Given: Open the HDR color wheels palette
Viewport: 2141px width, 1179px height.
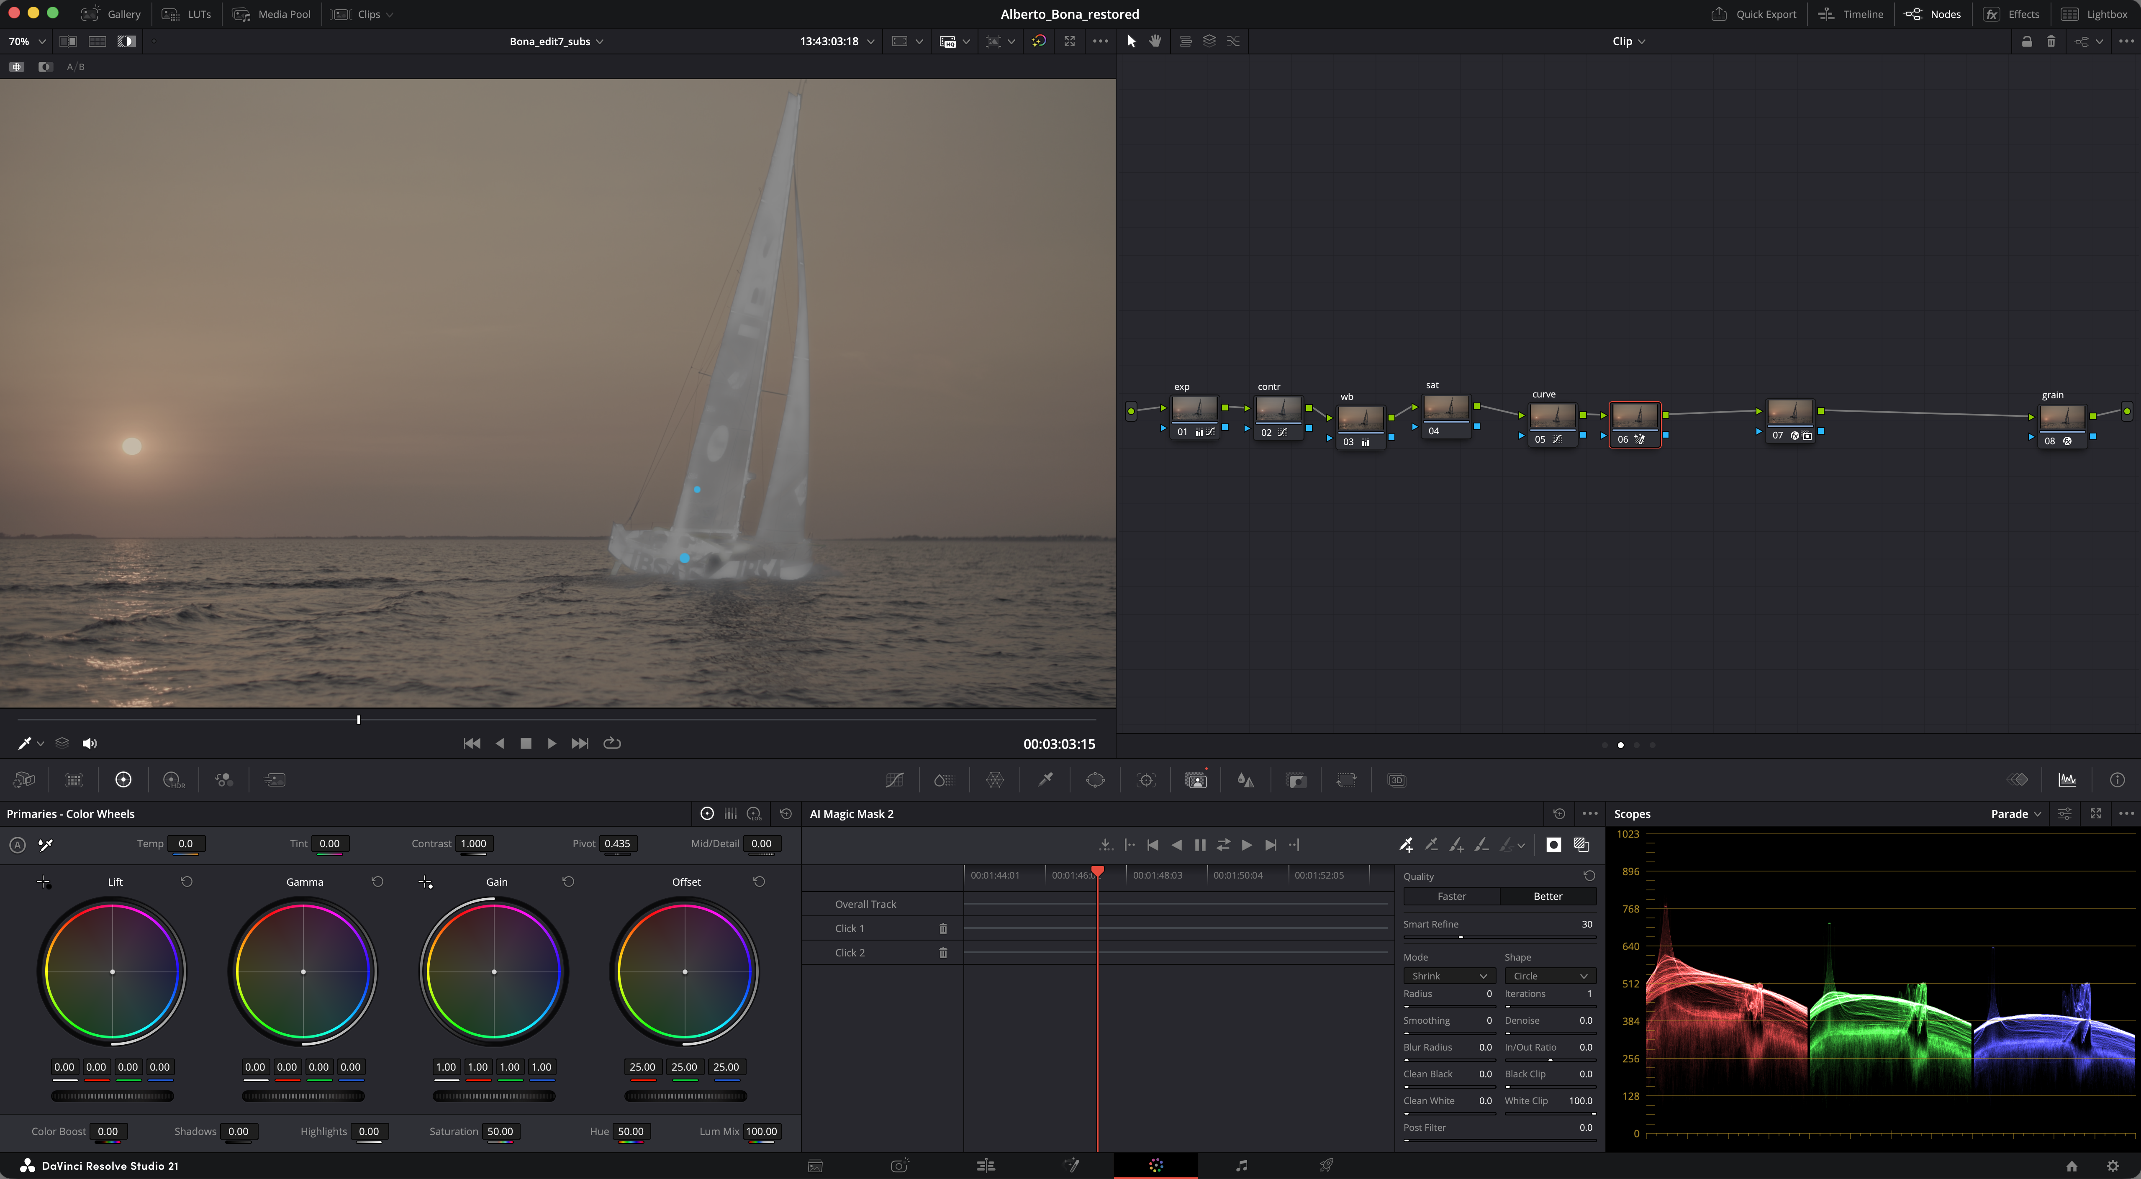Looking at the screenshot, I should [174, 780].
